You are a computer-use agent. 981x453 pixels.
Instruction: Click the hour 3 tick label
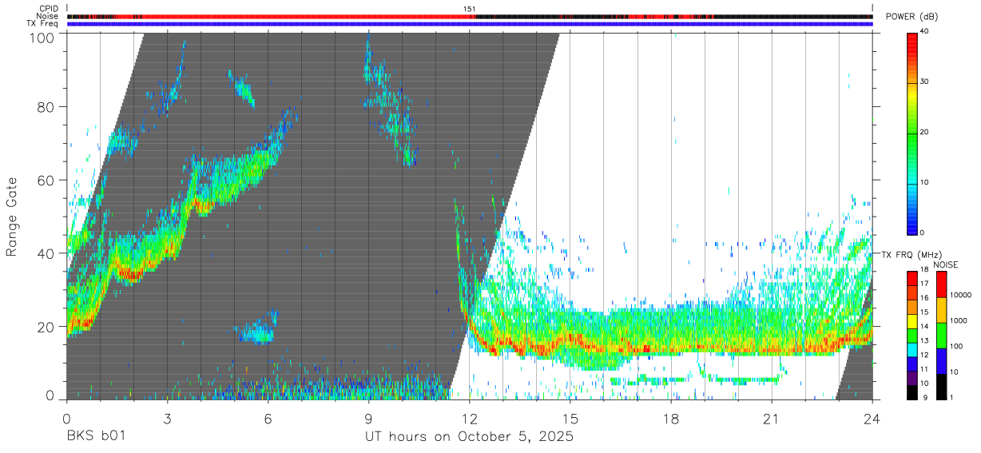167,419
